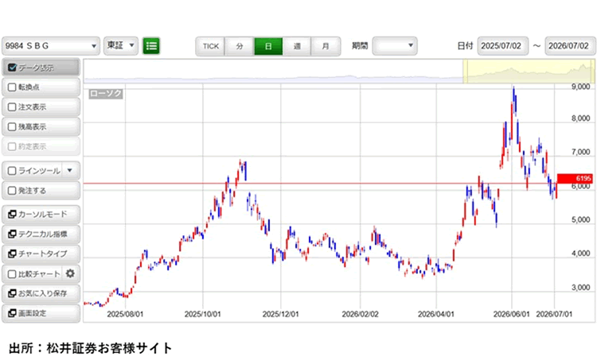The image size is (597, 360).
Task: Uncheck the data display checkbox
Action: (12, 68)
